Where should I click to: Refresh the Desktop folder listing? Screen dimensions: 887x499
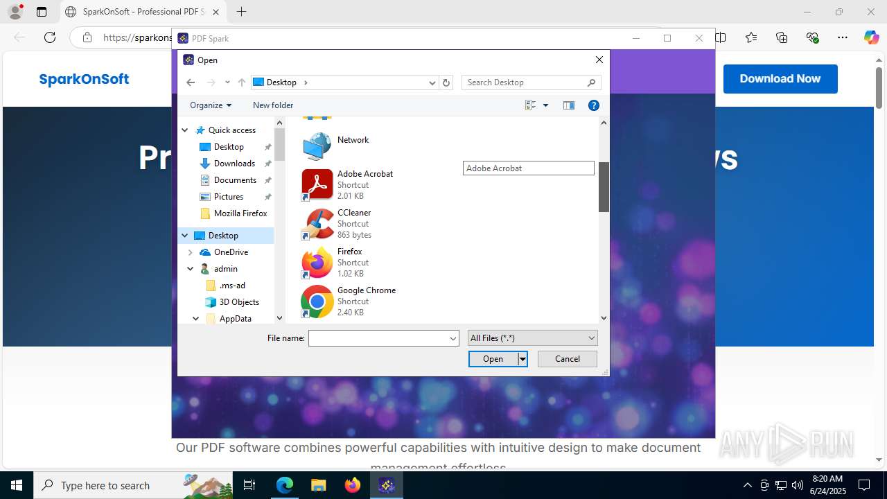tap(446, 82)
